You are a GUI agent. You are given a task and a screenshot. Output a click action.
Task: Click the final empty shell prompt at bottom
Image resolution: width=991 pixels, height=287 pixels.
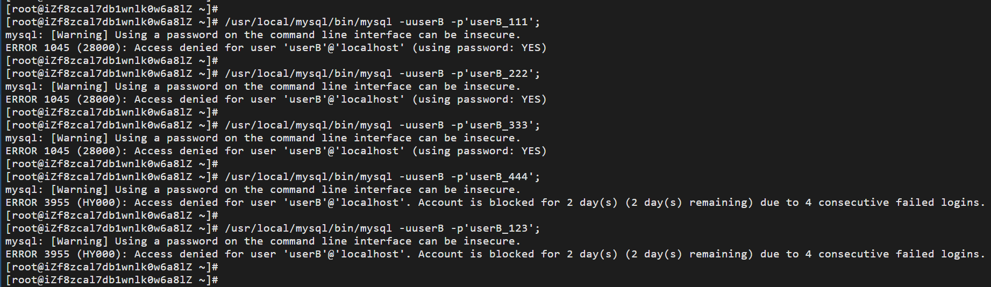[x=112, y=280]
